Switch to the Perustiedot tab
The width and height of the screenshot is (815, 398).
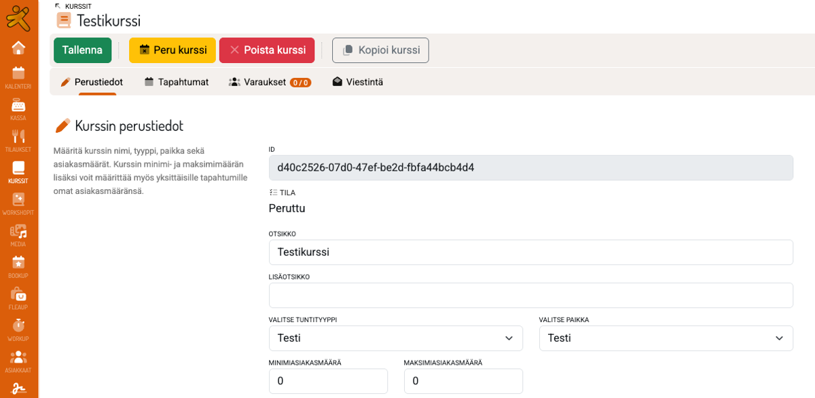(x=92, y=82)
